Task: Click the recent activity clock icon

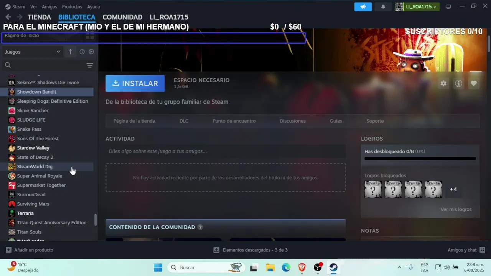Action: [82, 52]
